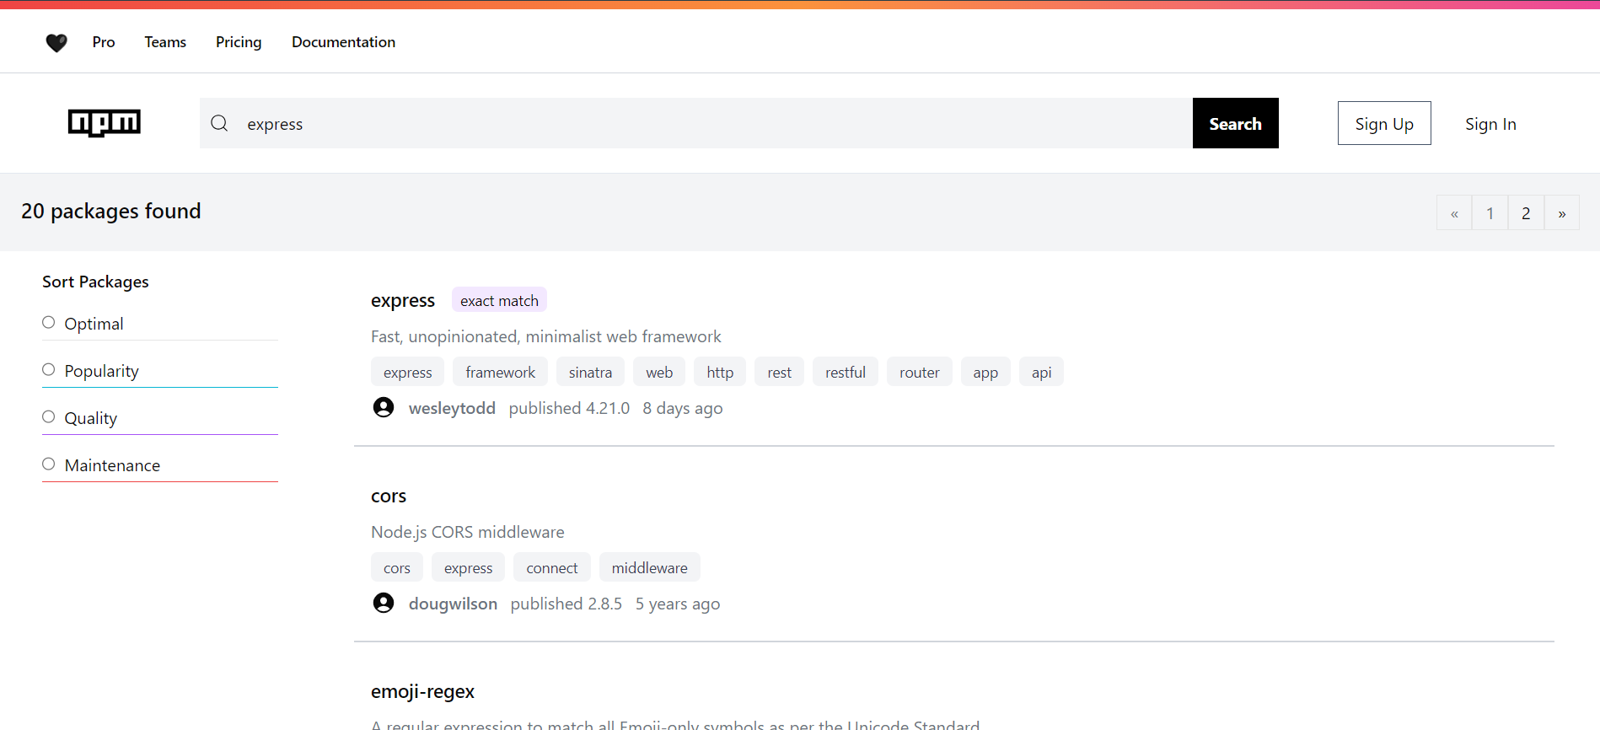Open wesleytodd's publisher profile

[452, 408]
